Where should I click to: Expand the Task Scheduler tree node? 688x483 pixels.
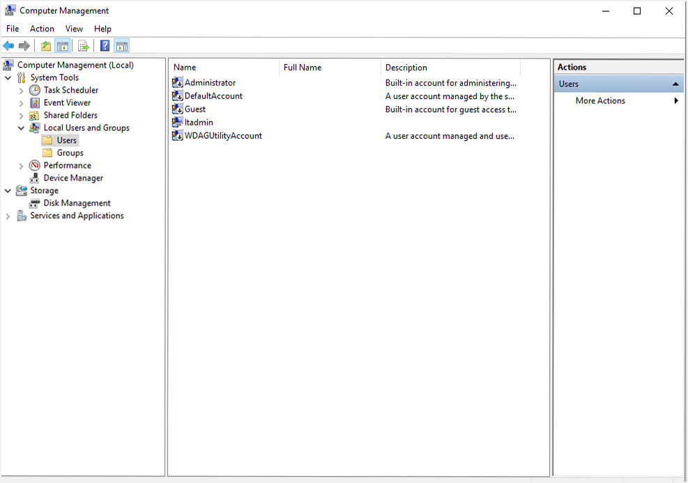click(x=21, y=90)
